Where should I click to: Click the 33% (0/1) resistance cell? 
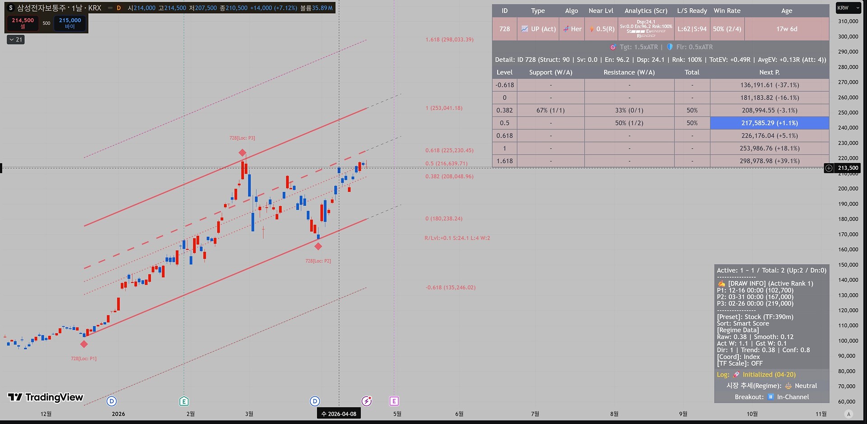click(x=629, y=110)
